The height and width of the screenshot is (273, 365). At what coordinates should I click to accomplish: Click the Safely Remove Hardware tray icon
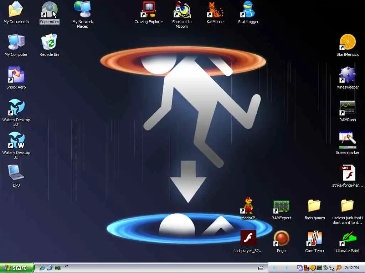coord(325,268)
